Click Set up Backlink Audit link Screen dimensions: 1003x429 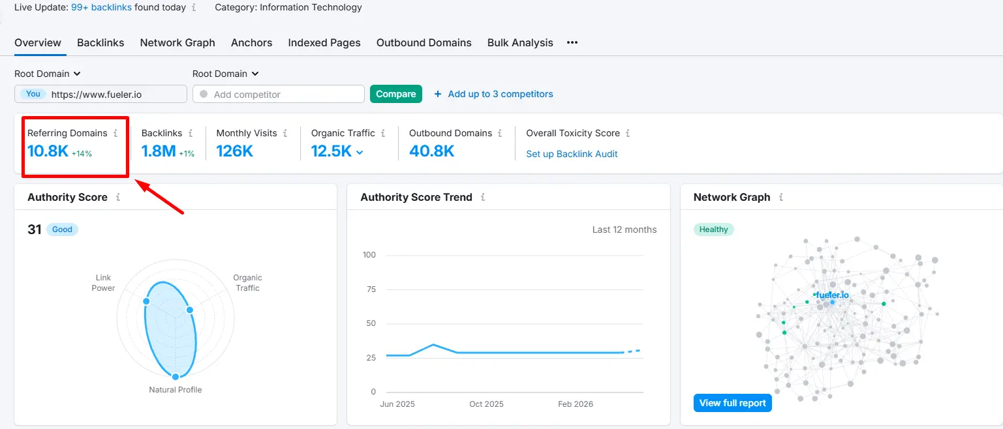(572, 154)
